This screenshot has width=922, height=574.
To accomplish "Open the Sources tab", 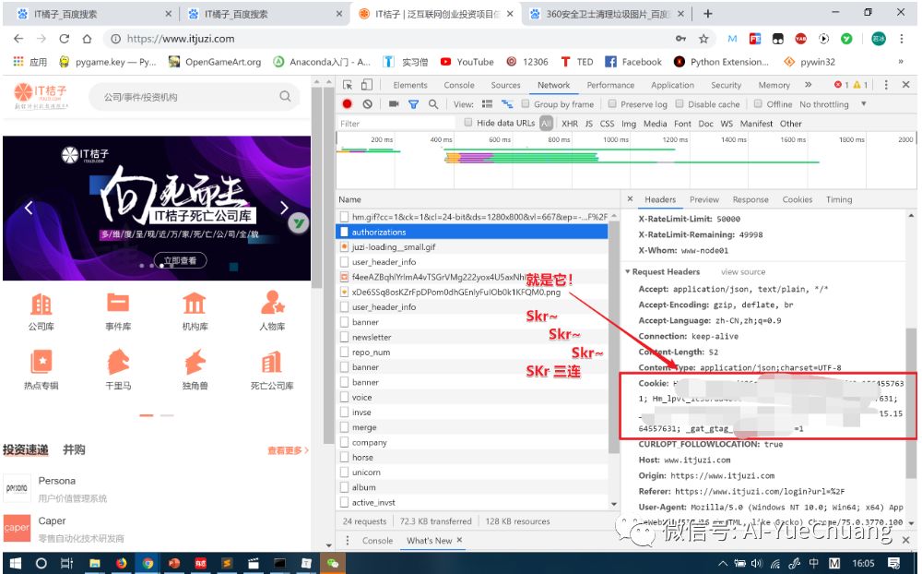I will 505,85.
